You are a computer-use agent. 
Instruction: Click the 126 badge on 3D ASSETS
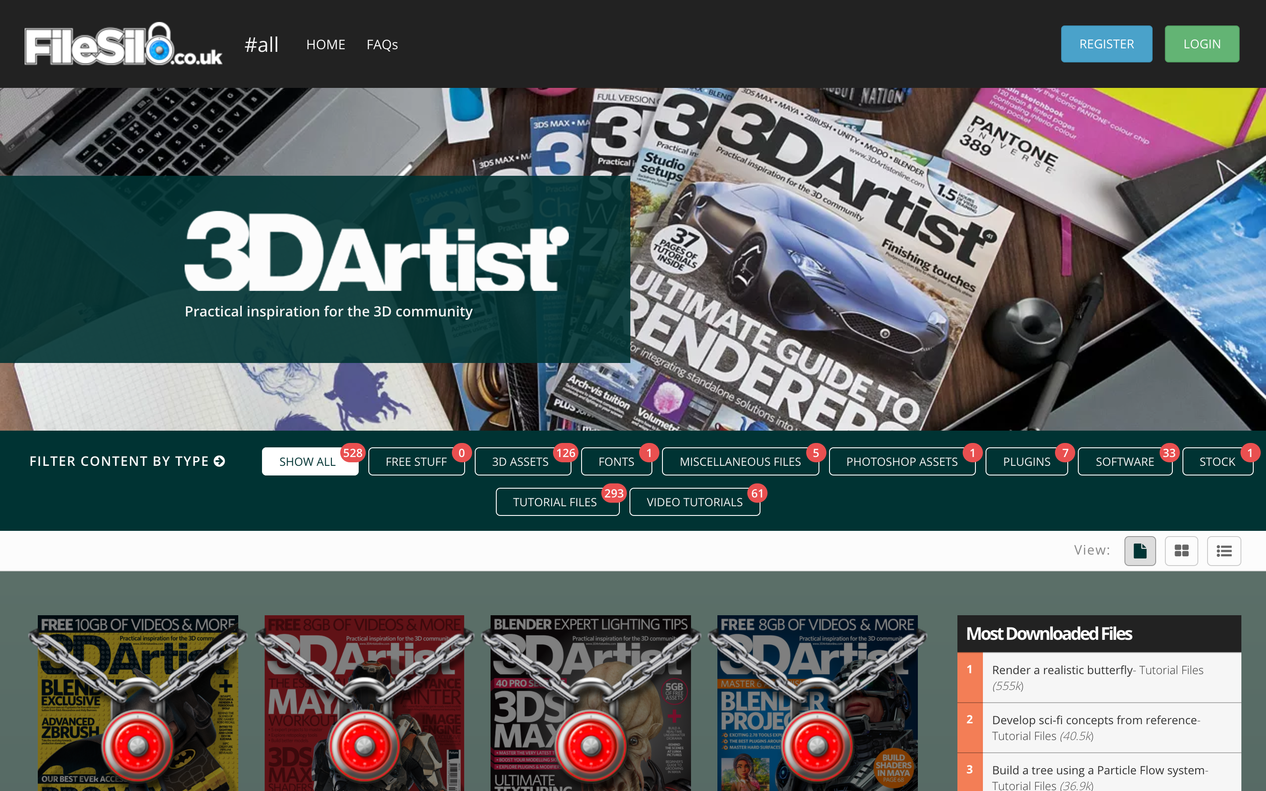coord(565,453)
